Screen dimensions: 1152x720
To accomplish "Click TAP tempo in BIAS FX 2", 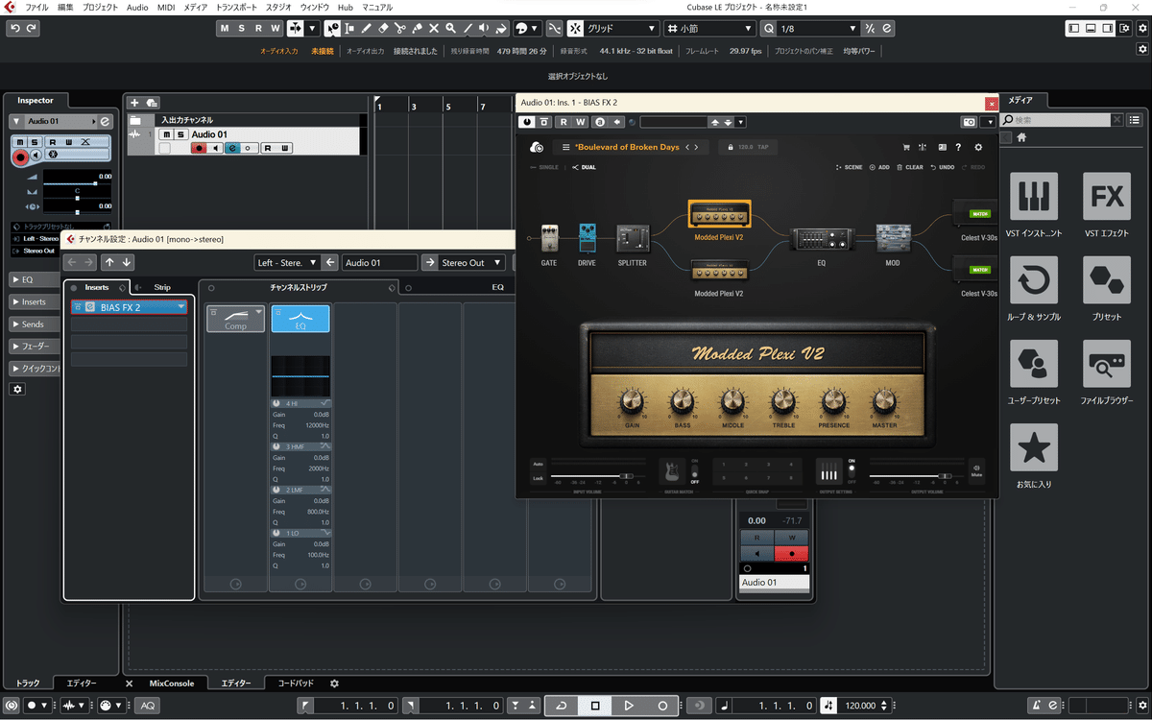I will click(x=763, y=147).
